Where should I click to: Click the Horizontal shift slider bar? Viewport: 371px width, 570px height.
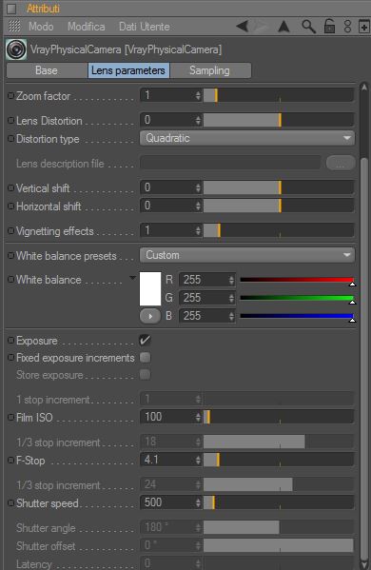point(279,206)
